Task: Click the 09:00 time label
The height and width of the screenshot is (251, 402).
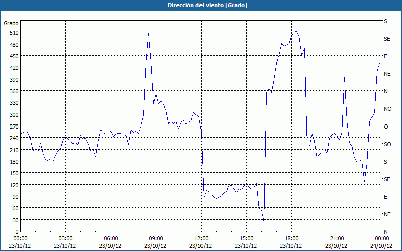Action: coord(156,239)
